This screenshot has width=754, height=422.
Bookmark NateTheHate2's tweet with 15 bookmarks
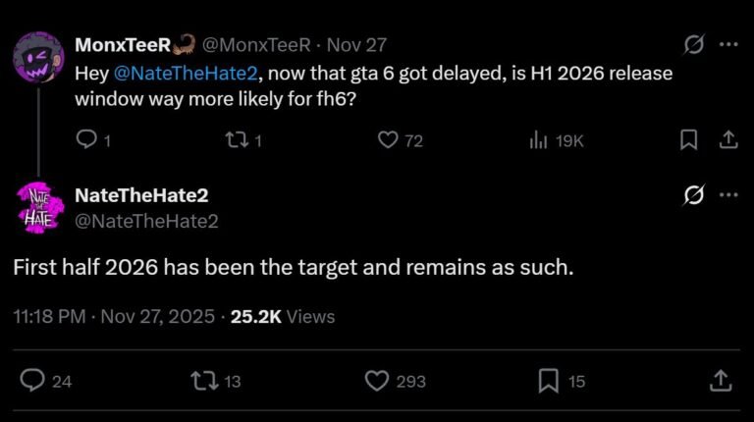549,381
